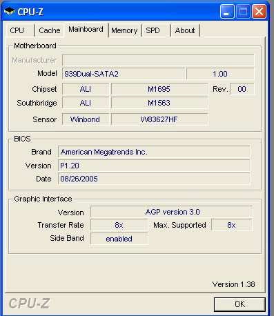Click the Motherboard group label
274x316 pixels.
click(35, 46)
